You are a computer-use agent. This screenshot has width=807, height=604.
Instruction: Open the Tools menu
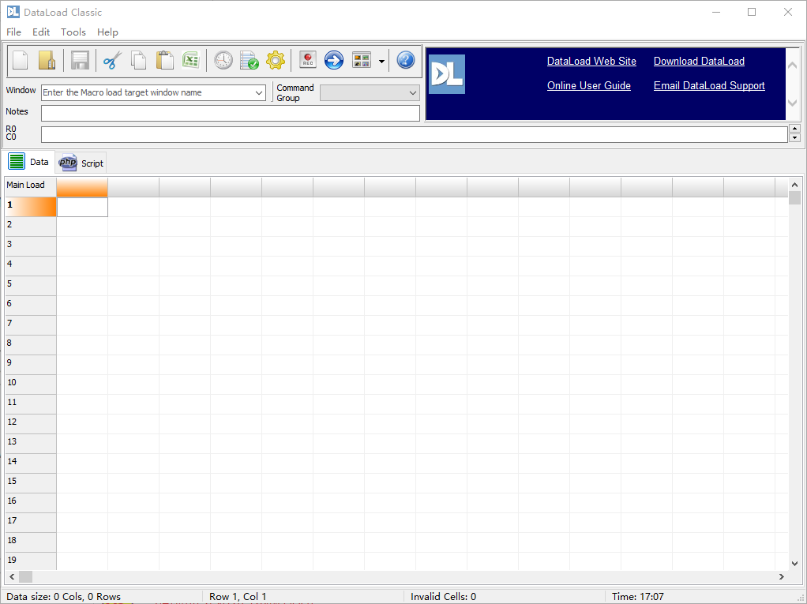point(73,32)
